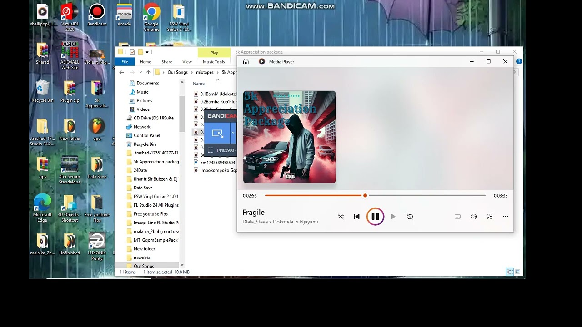
Task: Open LUXONIX Purity desktop shortcut
Action: click(97, 247)
